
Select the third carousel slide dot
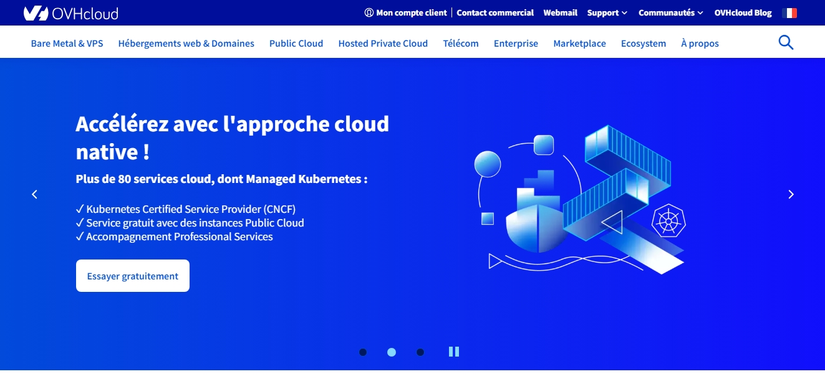(x=420, y=352)
